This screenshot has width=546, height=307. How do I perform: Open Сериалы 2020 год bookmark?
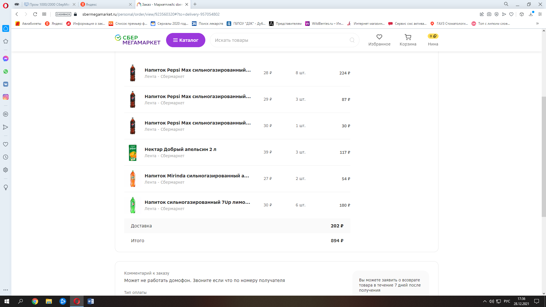click(169, 24)
